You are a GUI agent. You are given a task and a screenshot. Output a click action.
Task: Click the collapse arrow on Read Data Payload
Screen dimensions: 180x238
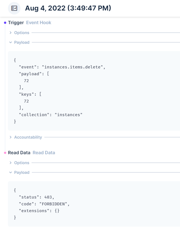11,172
